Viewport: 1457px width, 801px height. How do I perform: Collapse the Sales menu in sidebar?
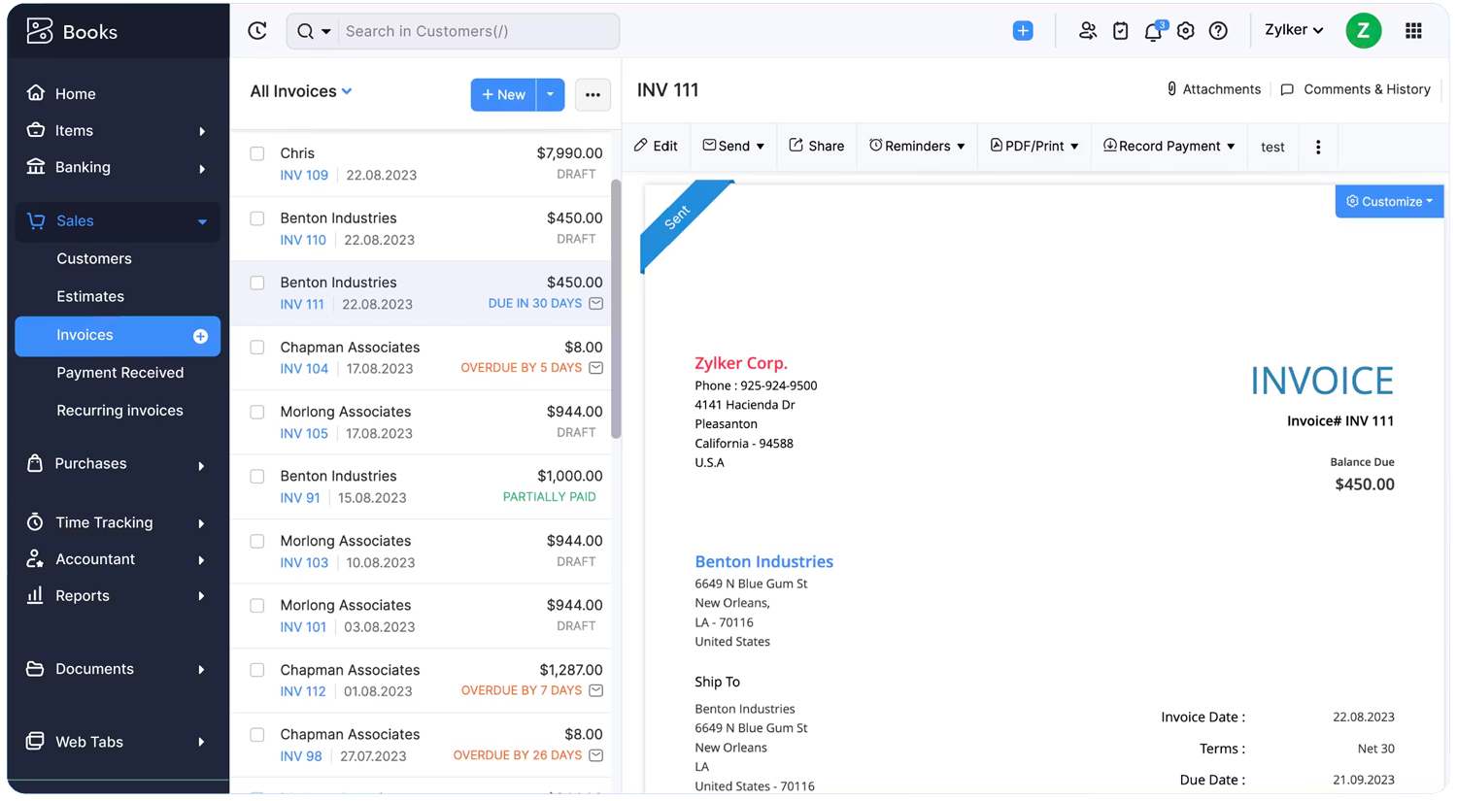point(202,221)
